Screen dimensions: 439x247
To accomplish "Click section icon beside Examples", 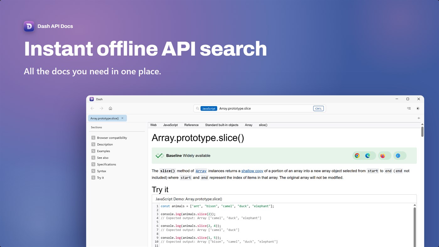I will (x=93, y=151).
